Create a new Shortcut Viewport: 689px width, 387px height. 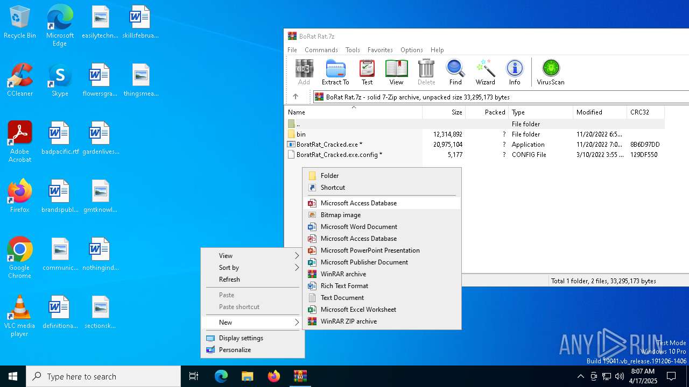pyautogui.click(x=382, y=187)
